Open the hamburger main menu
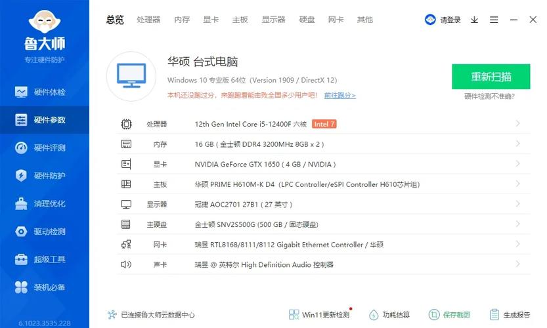The height and width of the screenshot is (328, 547). click(494, 20)
